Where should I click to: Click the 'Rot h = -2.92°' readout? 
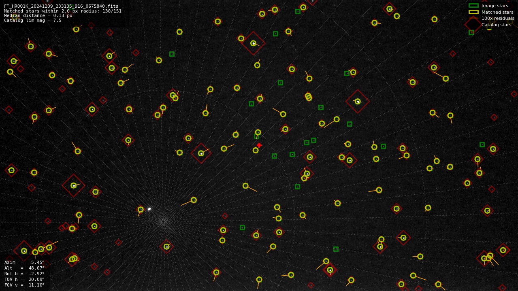[24, 274]
